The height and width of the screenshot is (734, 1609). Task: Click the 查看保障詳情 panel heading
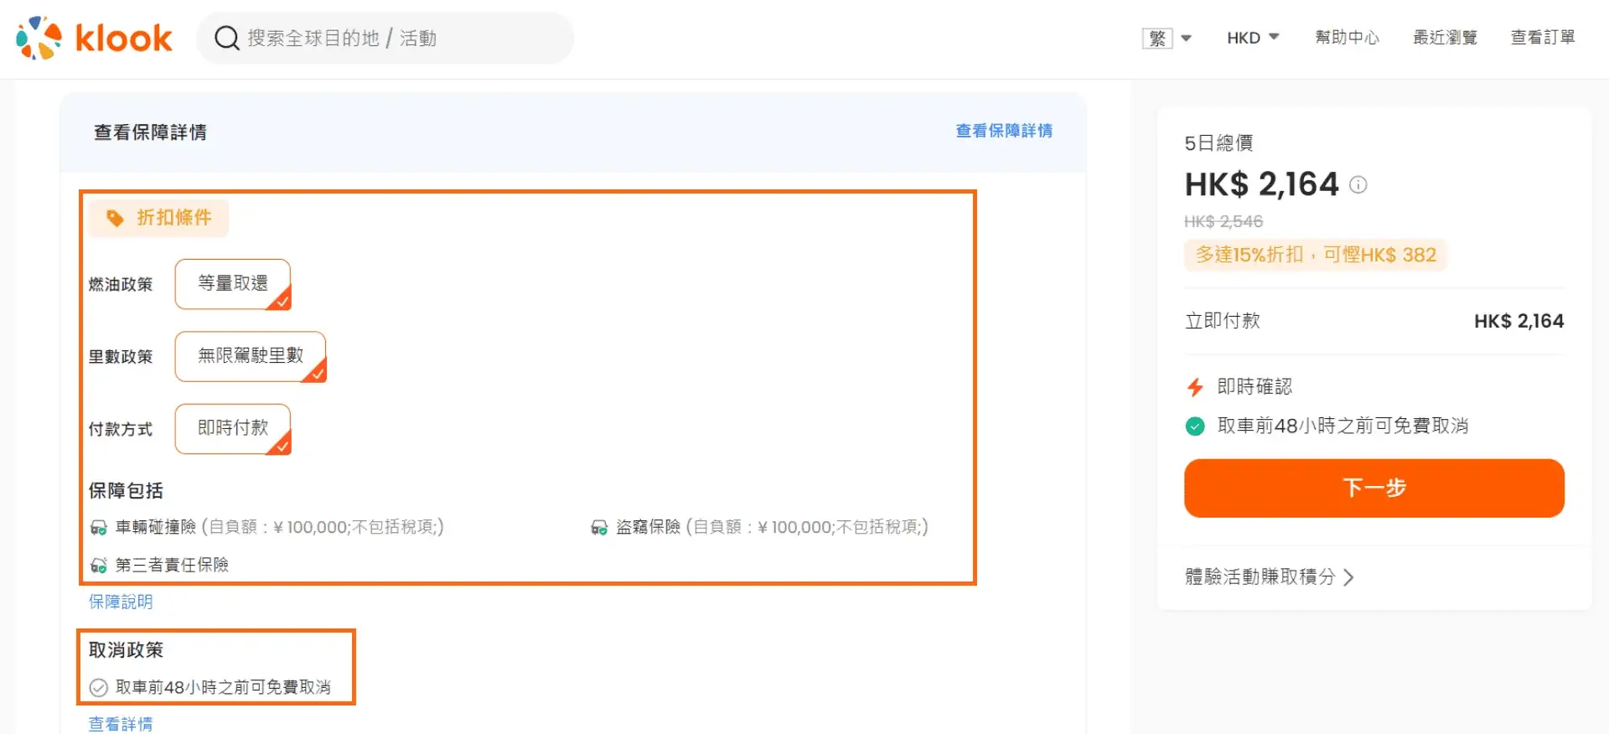(150, 132)
